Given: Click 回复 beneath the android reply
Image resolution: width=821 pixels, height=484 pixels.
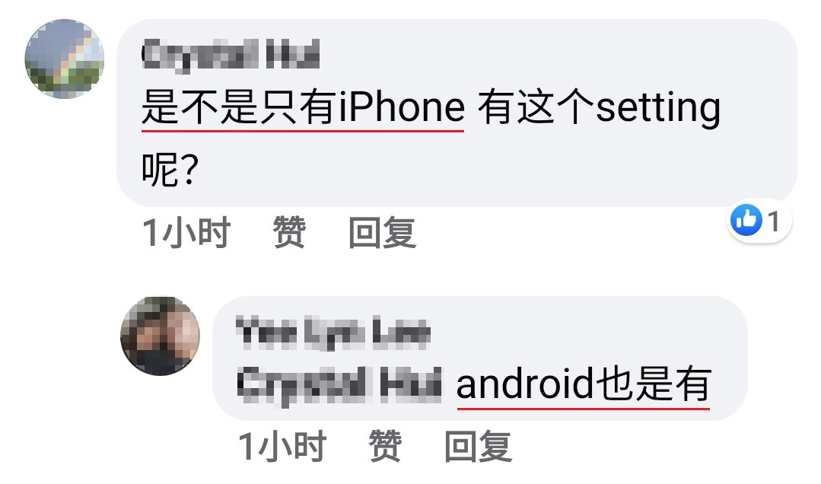Looking at the screenshot, I should click(x=478, y=446).
